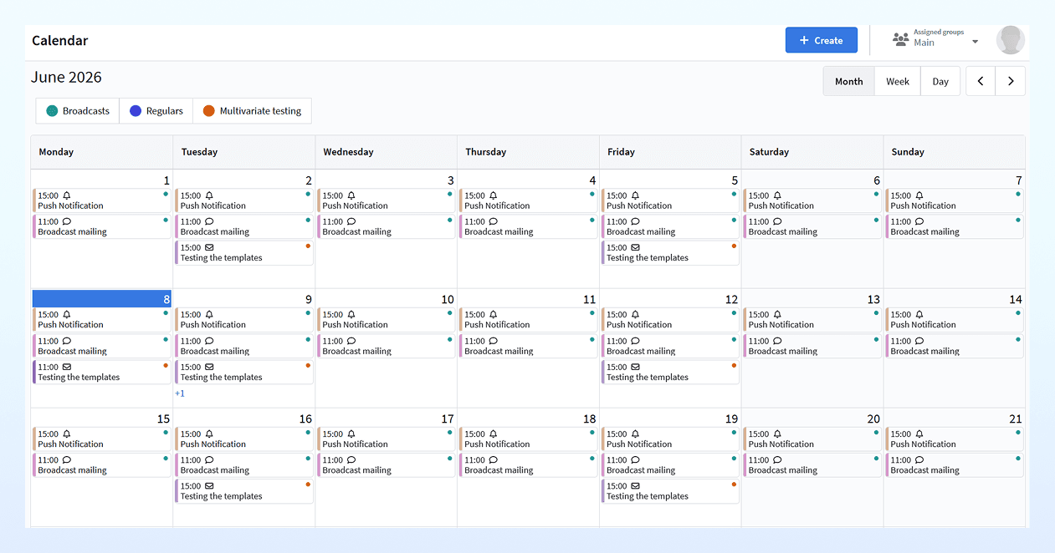1055x553 pixels.
Task: Toggle the Broadcasts filter
Action: [78, 111]
